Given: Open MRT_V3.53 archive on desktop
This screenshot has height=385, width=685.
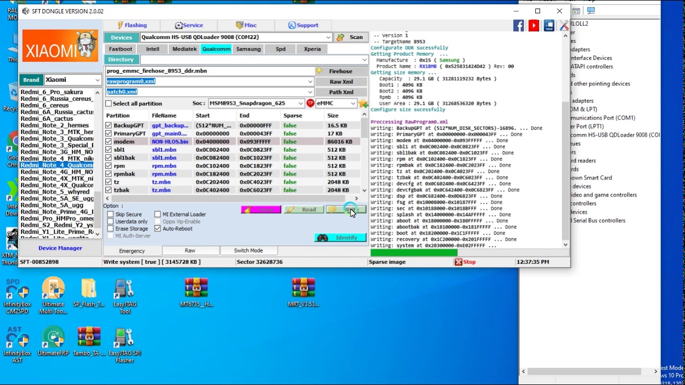Looking at the screenshot, I should tap(303, 293).
